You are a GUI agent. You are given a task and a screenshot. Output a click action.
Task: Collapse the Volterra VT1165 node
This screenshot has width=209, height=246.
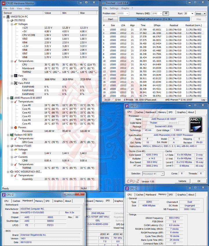[x=8, y=146]
